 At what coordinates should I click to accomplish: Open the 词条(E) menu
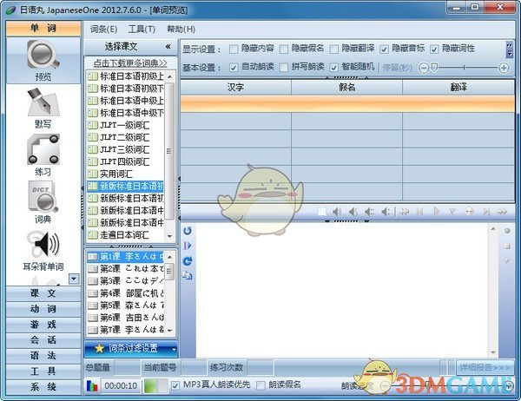(103, 29)
